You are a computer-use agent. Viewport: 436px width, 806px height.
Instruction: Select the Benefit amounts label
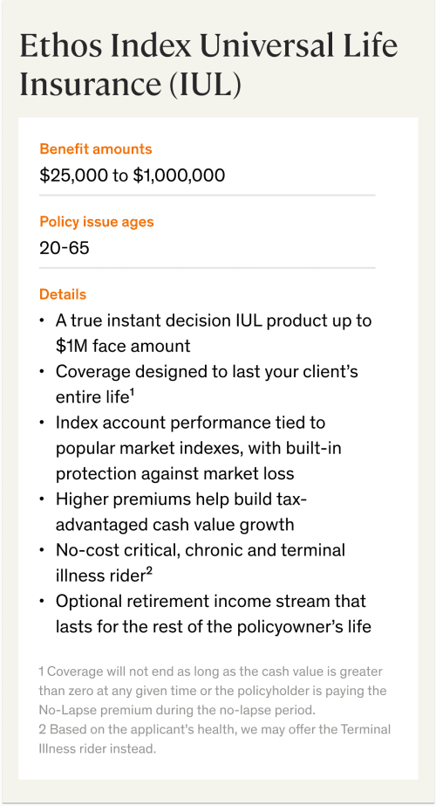pos(96,149)
